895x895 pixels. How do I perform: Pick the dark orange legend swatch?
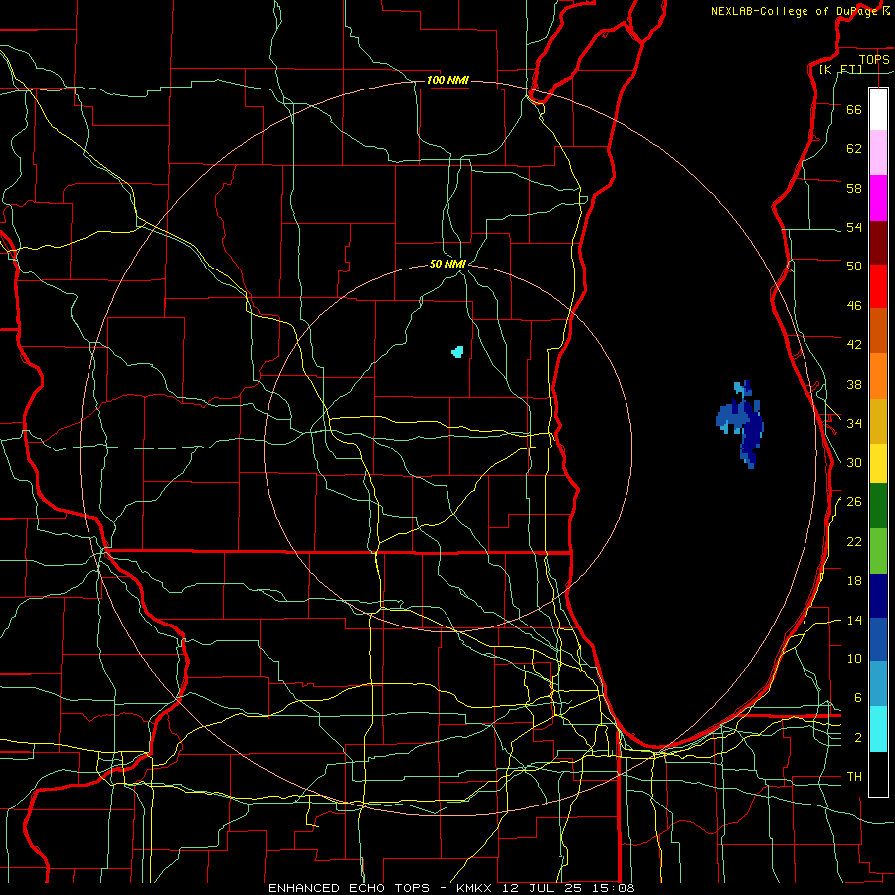pos(878,331)
